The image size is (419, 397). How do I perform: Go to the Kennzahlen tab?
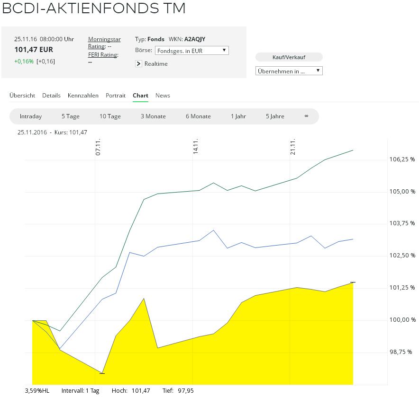(83, 96)
